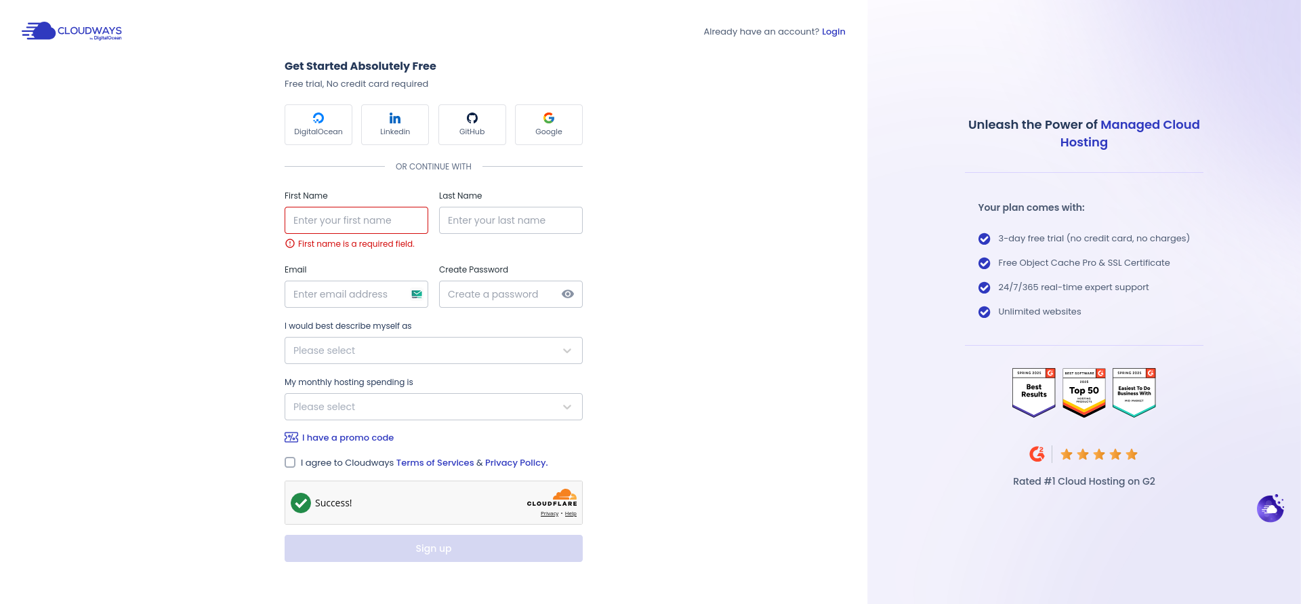Sign up with DigitalOcean
This screenshot has width=1301, height=604.
click(x=318, y=125)
